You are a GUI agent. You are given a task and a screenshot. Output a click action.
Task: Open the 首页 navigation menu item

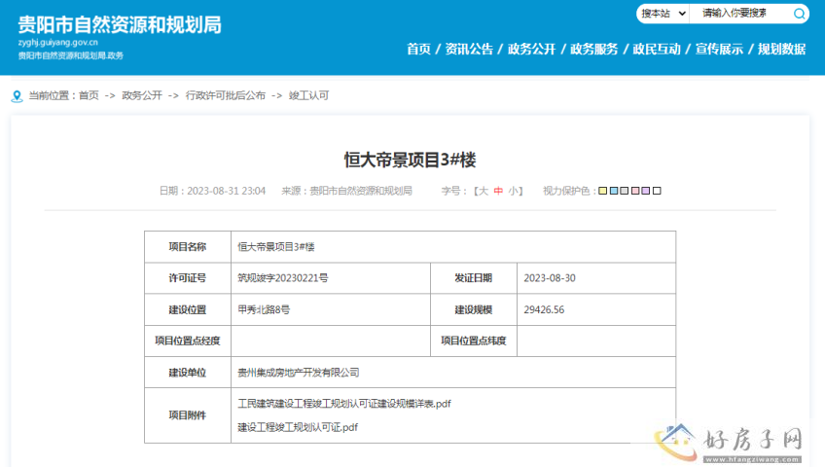[x=418, y=50]
